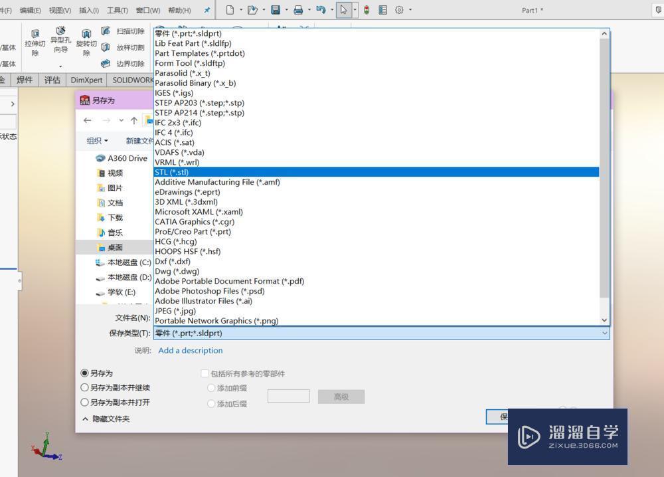
Task: Open dropdown arrow beside Select tool
Action: [355, 10]
